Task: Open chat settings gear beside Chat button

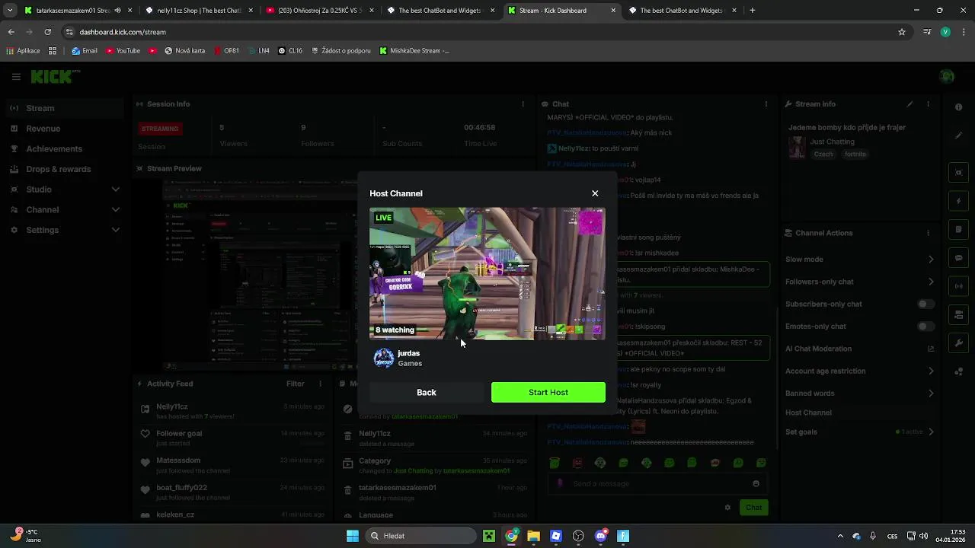Action: tap(727, 508)
